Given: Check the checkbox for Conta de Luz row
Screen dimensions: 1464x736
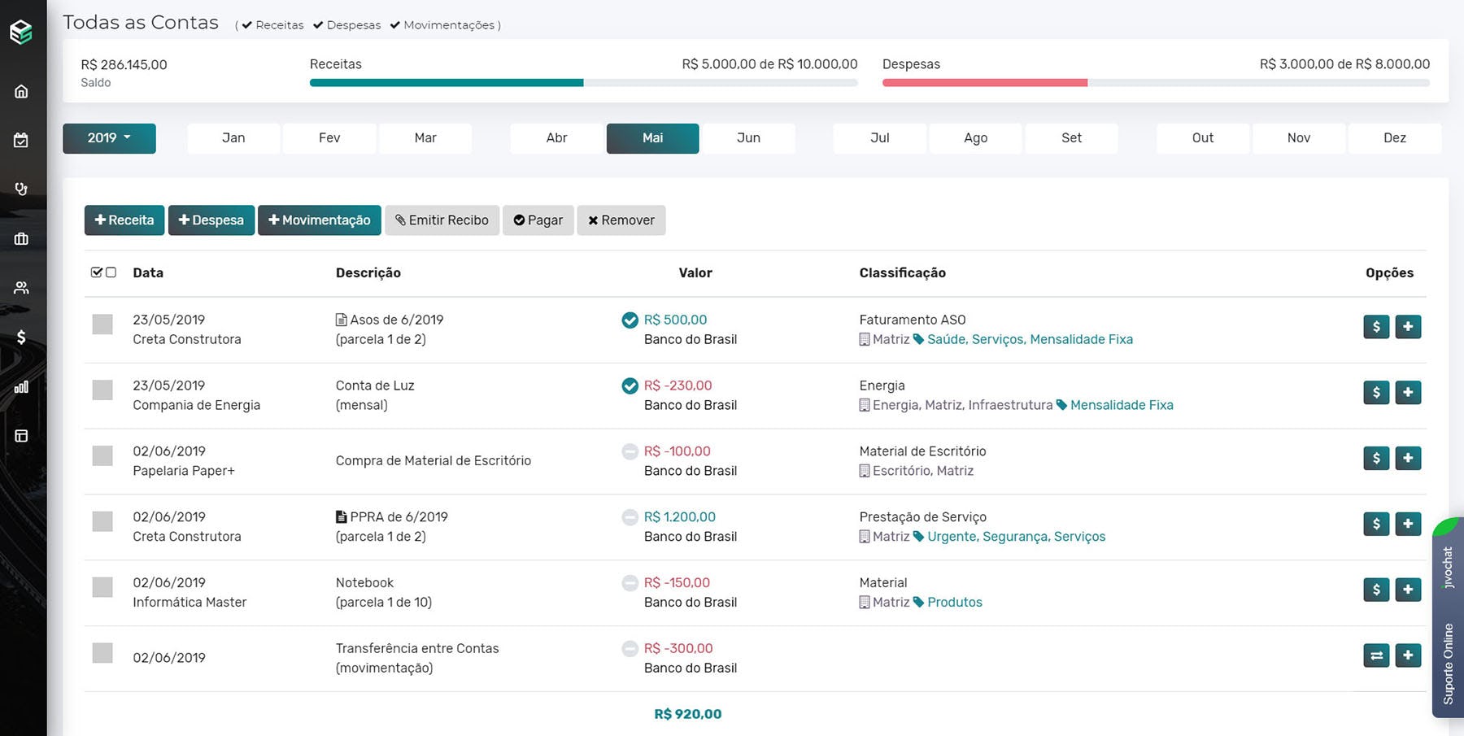Looking at the screenshot, I should pyautogui.click(x=102, y=390).
